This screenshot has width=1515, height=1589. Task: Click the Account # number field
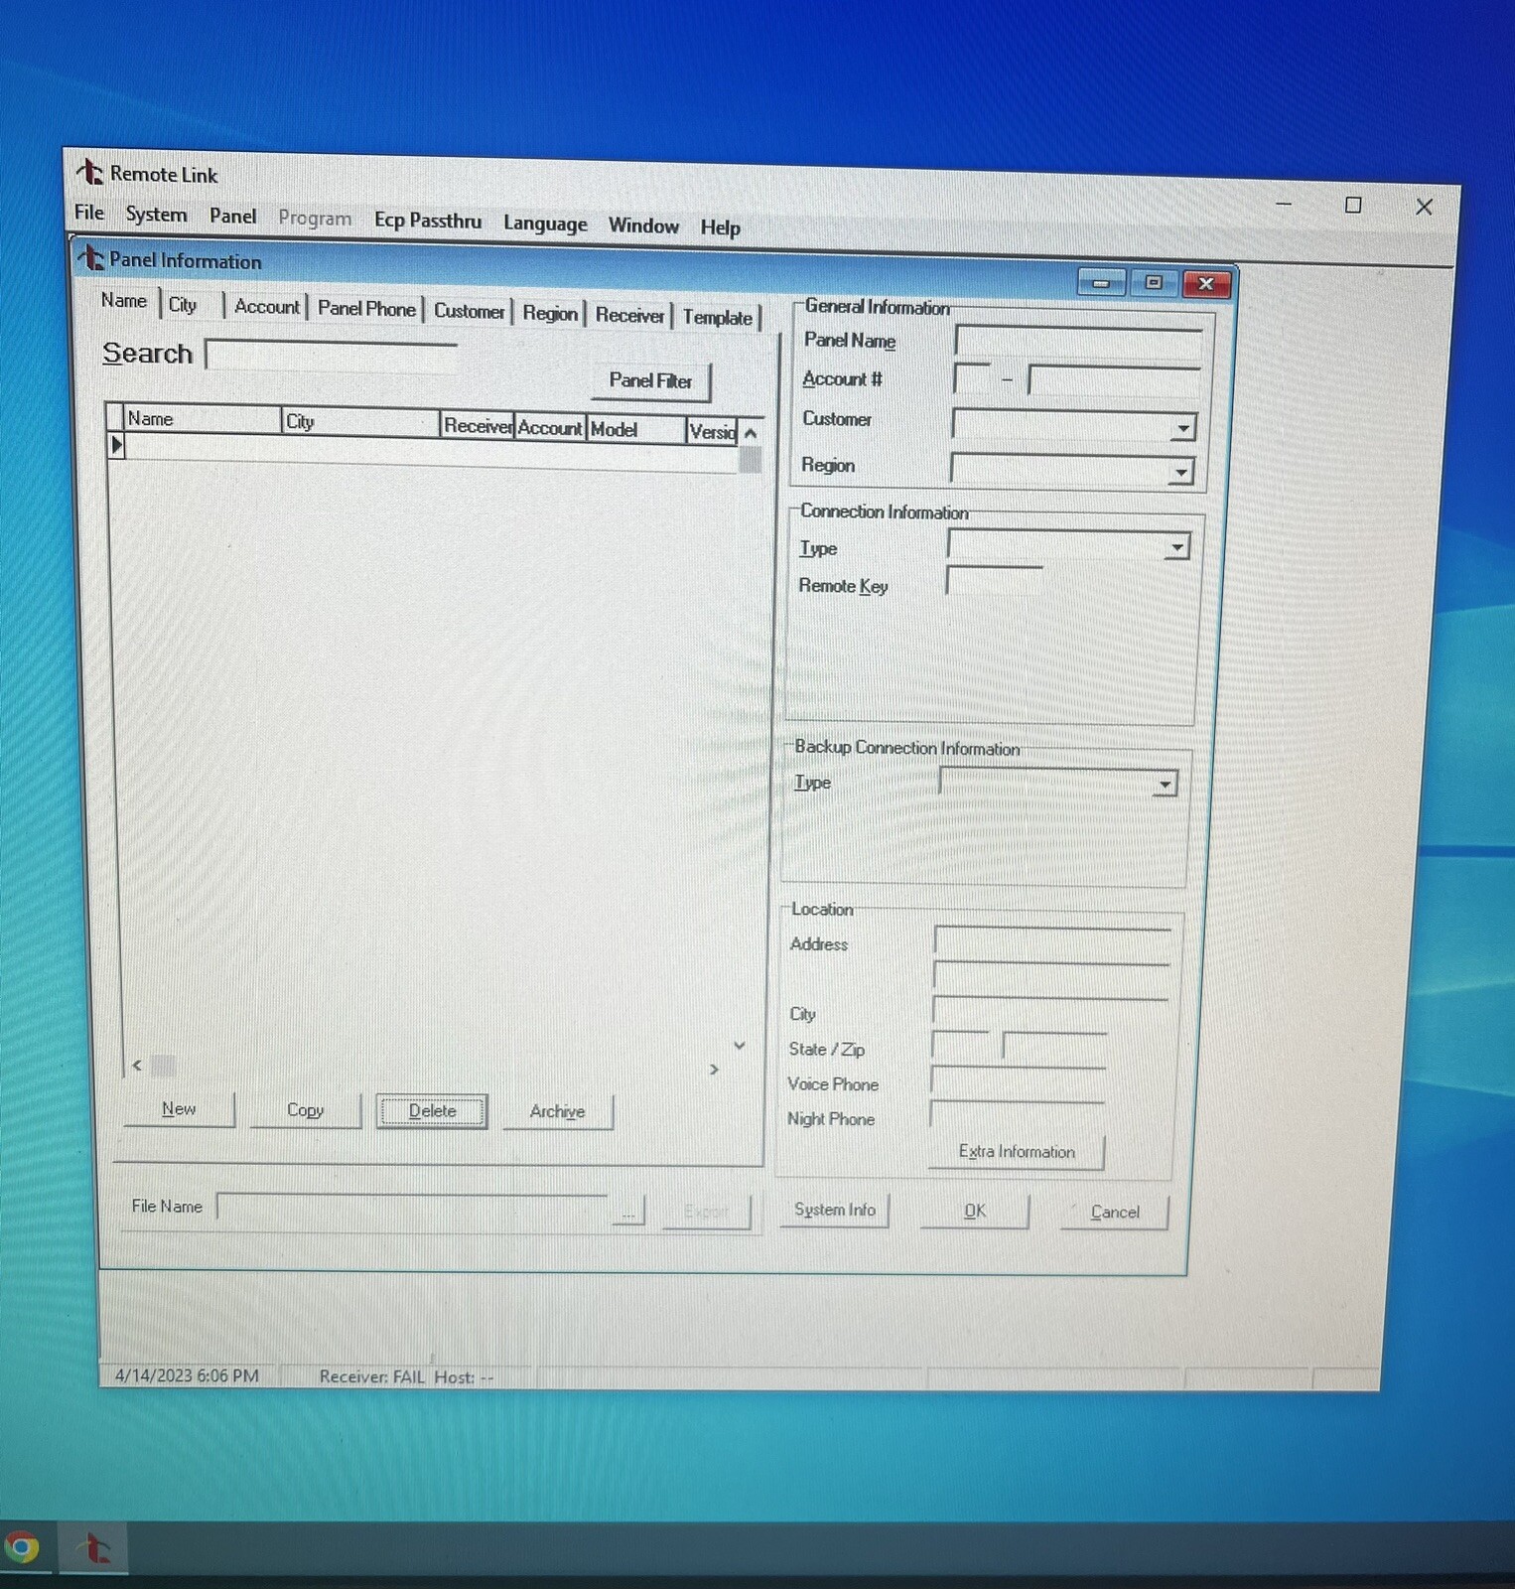[1114, 380]
